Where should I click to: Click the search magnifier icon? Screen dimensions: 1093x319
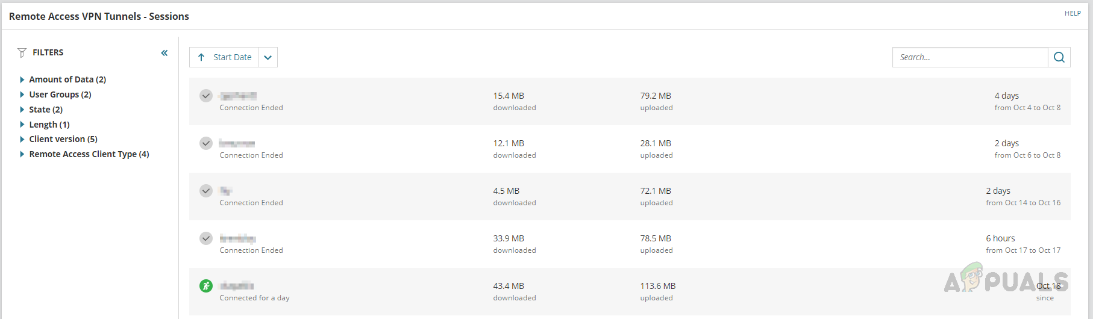click(x=1059, y=57)
